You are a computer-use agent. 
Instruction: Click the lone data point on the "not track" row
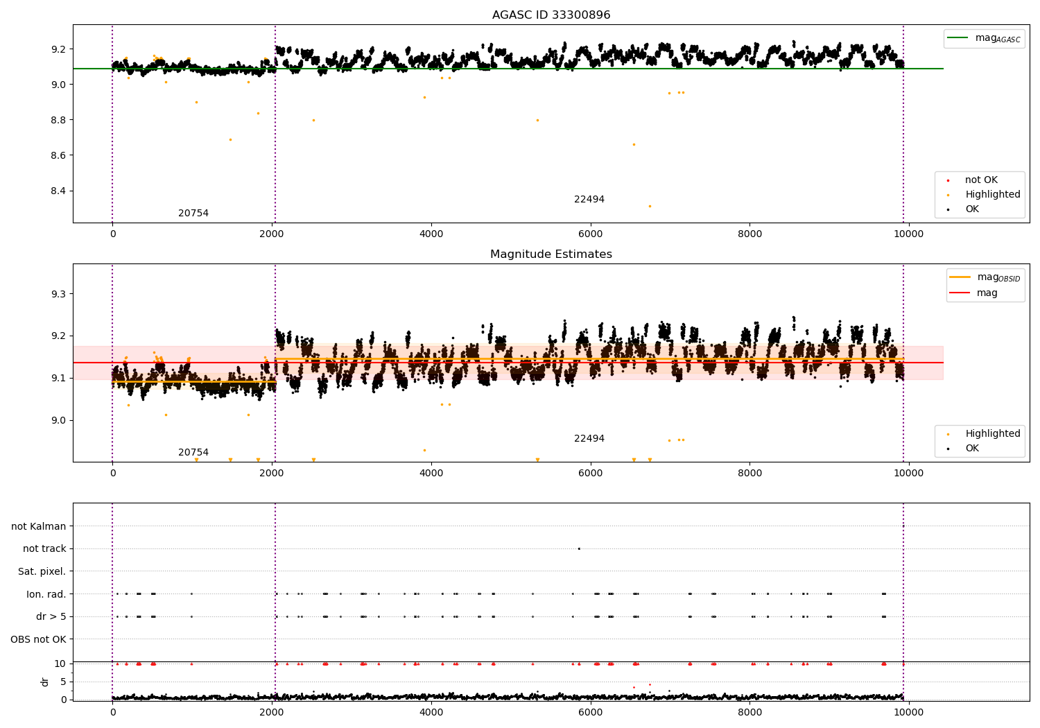pos(579,549)
